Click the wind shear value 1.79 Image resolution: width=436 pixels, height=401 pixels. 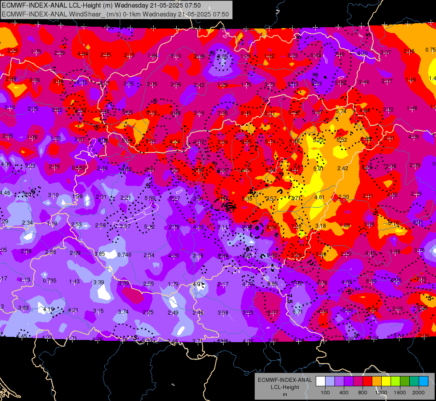[173, 284]
